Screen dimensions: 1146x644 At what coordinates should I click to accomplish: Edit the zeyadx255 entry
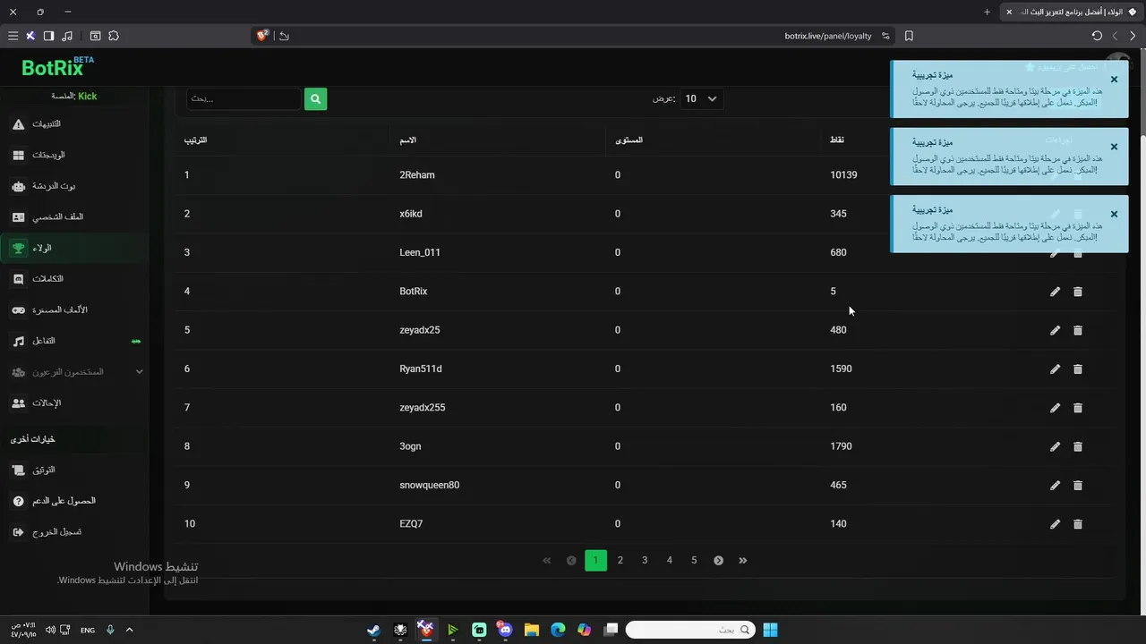pyautogui.click(x=1055, y=408)
